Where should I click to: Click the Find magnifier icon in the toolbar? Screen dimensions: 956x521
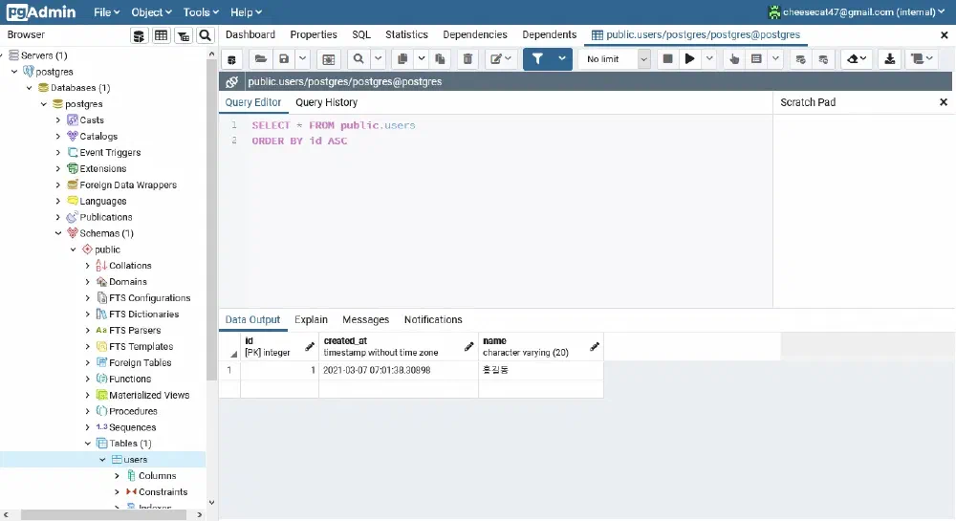coord(358,59)
